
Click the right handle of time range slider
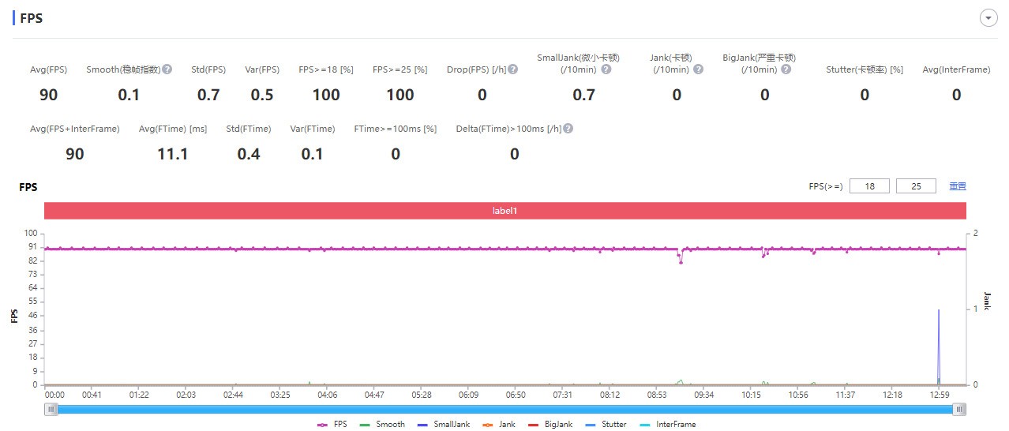(x=958, y=409)
